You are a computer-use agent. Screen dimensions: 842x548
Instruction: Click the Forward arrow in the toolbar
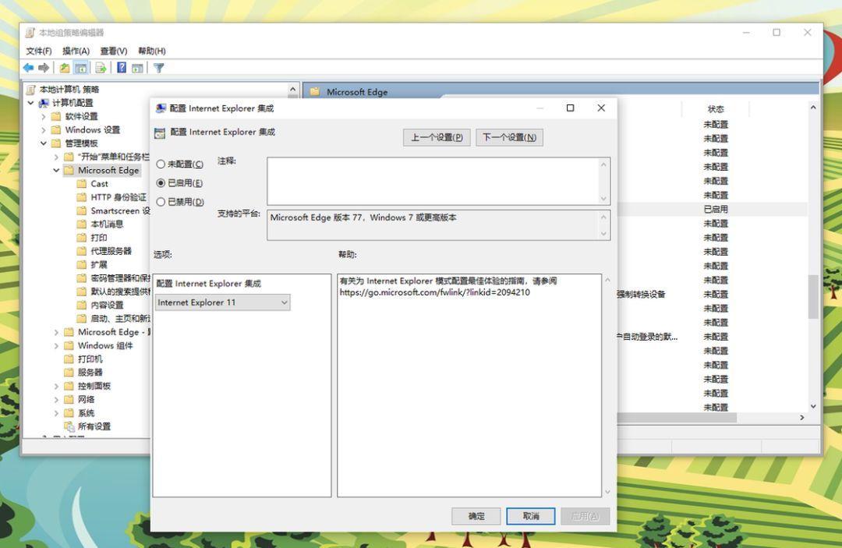(x=44, y=68)
